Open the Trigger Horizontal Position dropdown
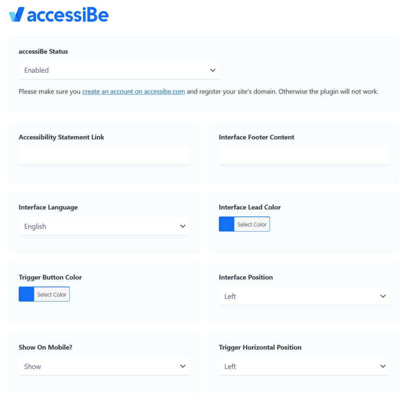Image resolution: width=406 pixels, height=399 pixels. [304, 366]
